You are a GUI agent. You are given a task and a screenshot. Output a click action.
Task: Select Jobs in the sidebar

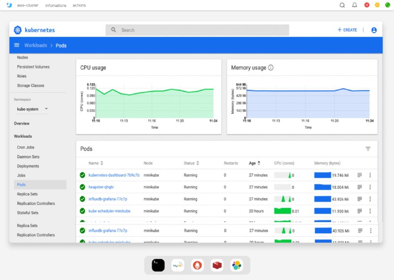(x=21, y=175)
